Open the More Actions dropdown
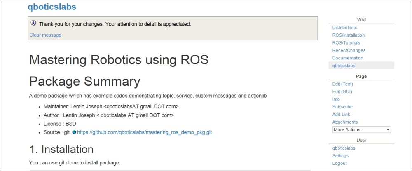412x171 pixels. 361,130
